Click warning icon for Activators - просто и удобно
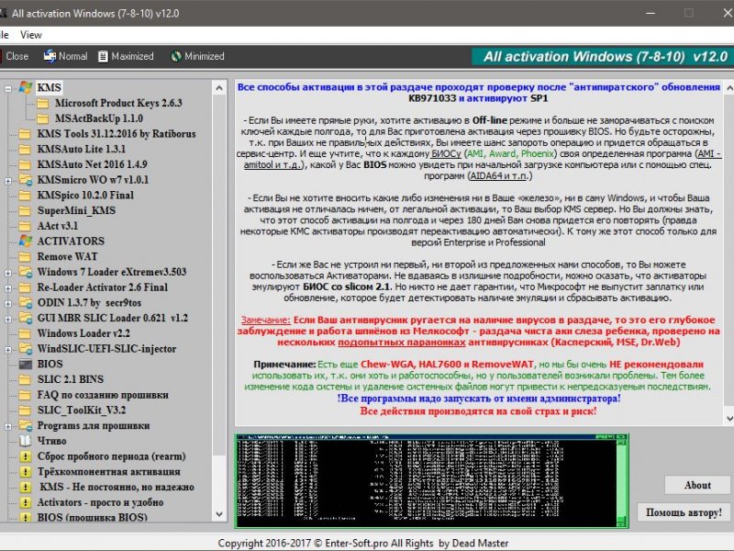This screenshot has width=734, height=551. [x=26, y=502]
